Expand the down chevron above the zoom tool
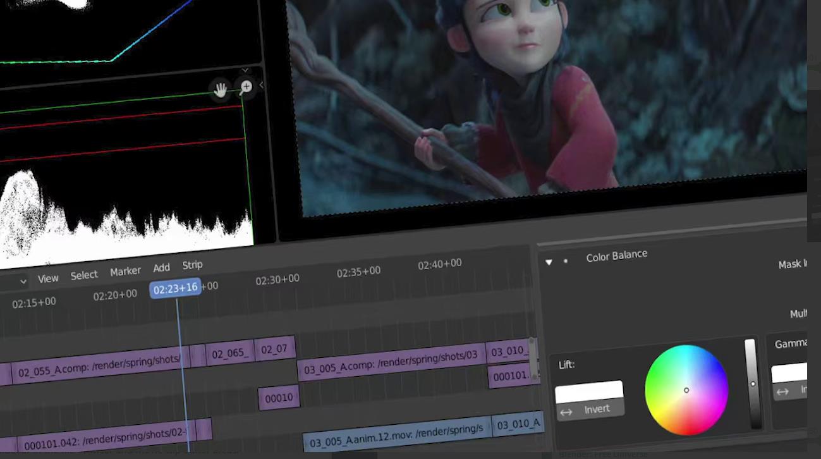Image resolution: width=821 pixels, height=459 pixels. point(245,70)
